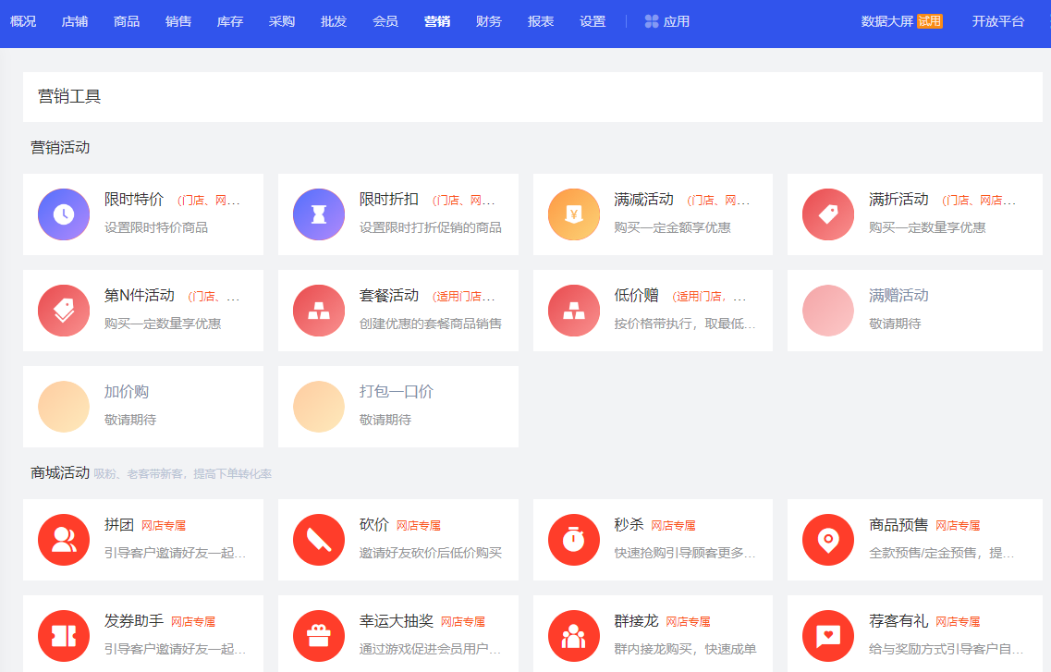Open the 报表 menu item

point(540,20)
